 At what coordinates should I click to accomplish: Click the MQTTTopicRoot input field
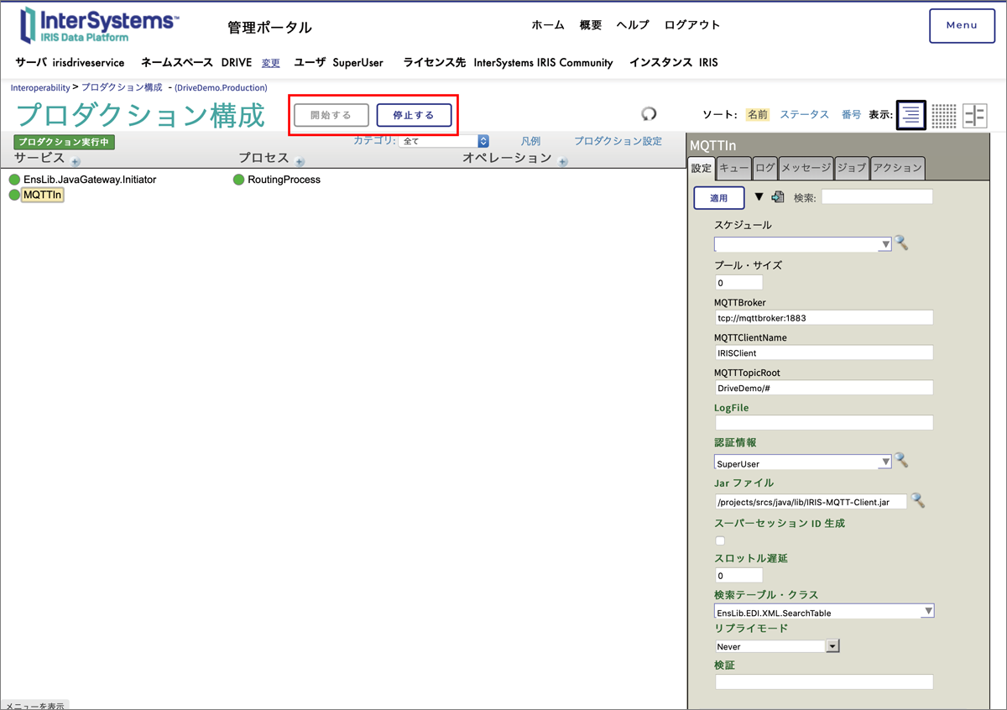824,388
